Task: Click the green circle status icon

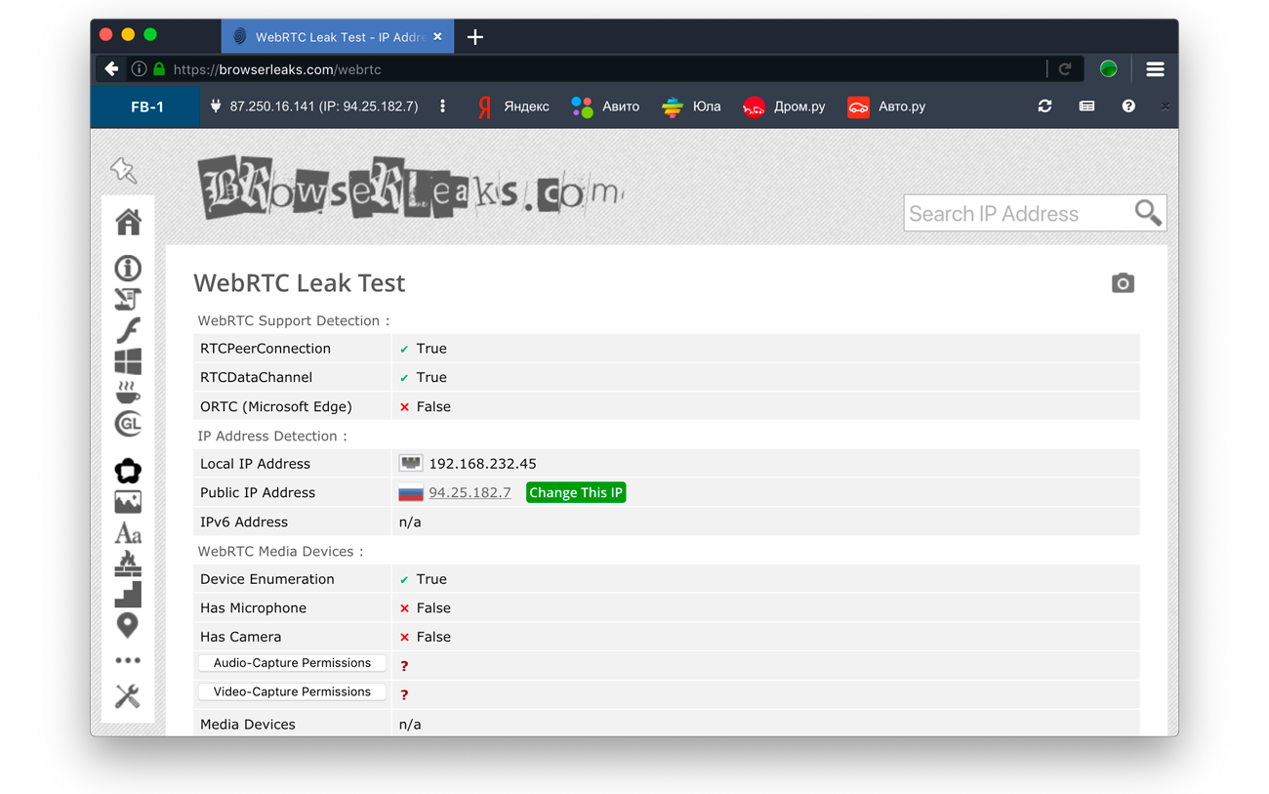Action: 1108,69
